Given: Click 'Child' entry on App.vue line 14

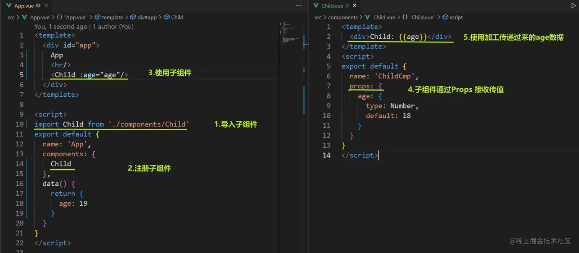Looking at the screenshot, I should pos(61,164).
